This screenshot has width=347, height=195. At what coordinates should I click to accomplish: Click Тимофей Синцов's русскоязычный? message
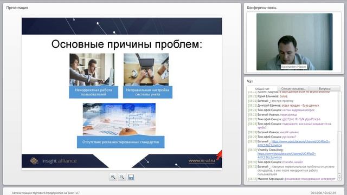[x=272, y=137]
